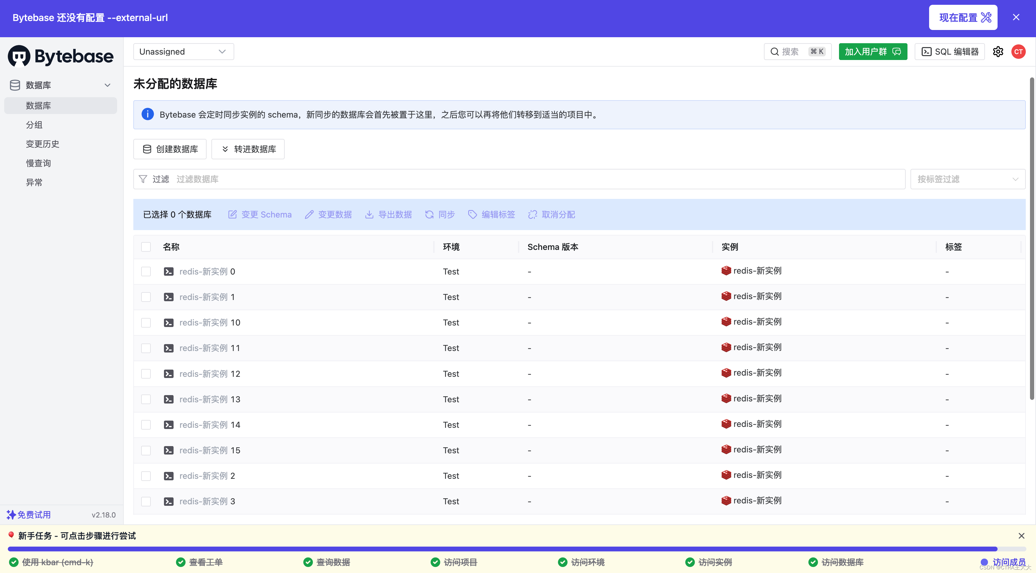Check the box for redis-新实例 15

tap(146, 450)
